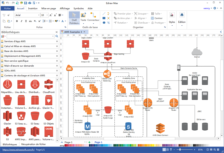
Task: Open the font name dropdown
Action: click(x=39, y=15)
